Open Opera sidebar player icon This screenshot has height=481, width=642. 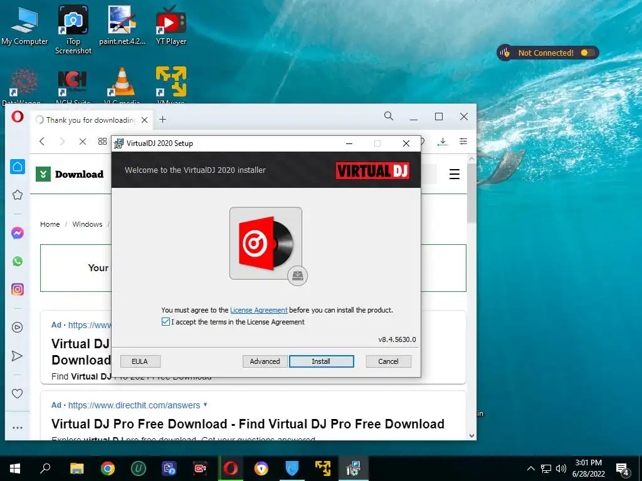[x=17, y=327]
